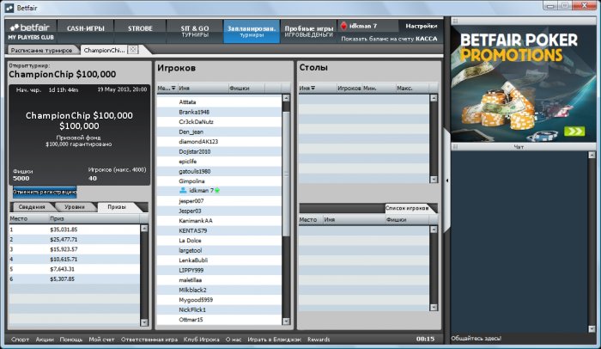
Task: Open Настройки settings
Action: click(422, 26)
